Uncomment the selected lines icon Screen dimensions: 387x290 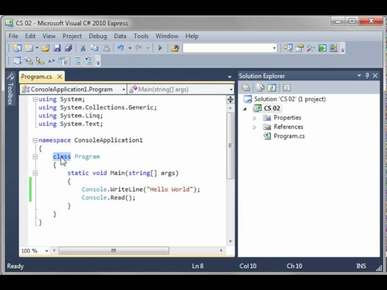[x=89, y=60]
